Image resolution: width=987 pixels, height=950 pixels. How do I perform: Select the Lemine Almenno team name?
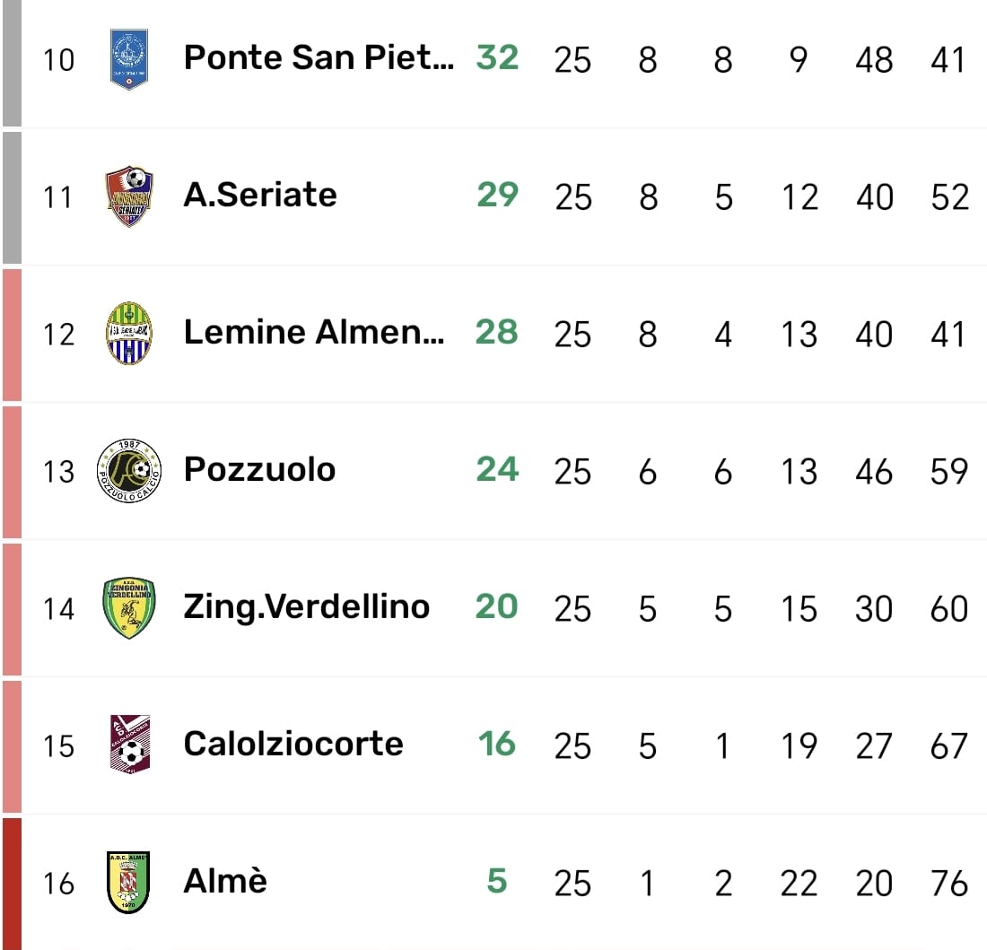coord(313,332)
